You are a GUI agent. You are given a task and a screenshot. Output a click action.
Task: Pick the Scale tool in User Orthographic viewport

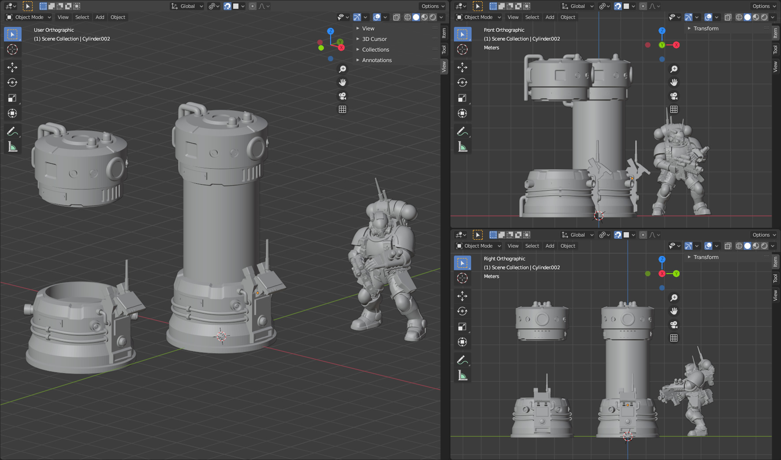click(x=12, y=98)
